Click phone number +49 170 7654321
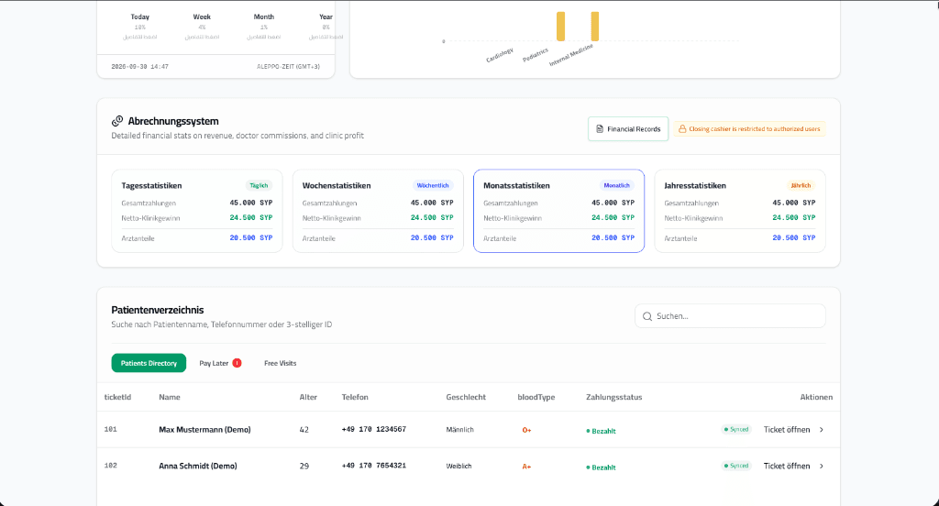 pyautogui.click(x=374, y=466)
